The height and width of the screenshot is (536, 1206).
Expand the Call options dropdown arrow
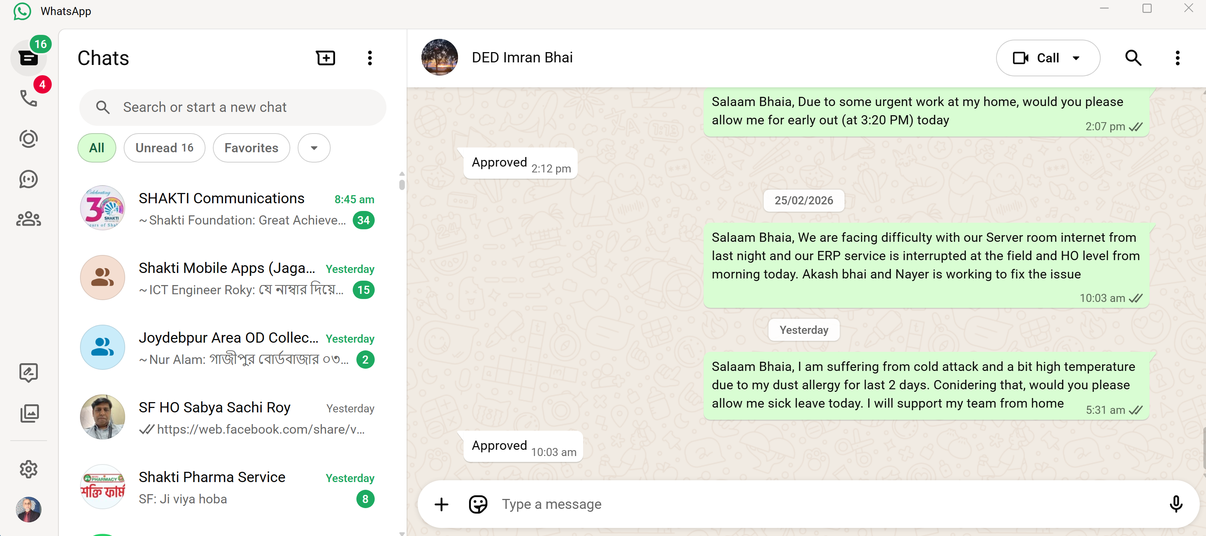click(1076, 58)
